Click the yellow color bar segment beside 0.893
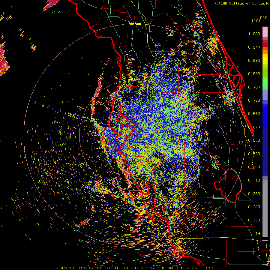 point(265,60)
